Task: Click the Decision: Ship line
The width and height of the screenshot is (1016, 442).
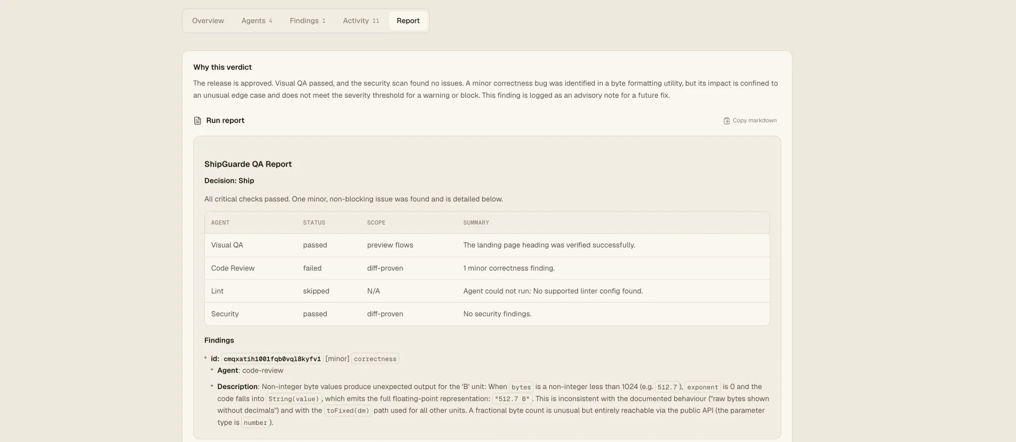Action: pos(229,181)
